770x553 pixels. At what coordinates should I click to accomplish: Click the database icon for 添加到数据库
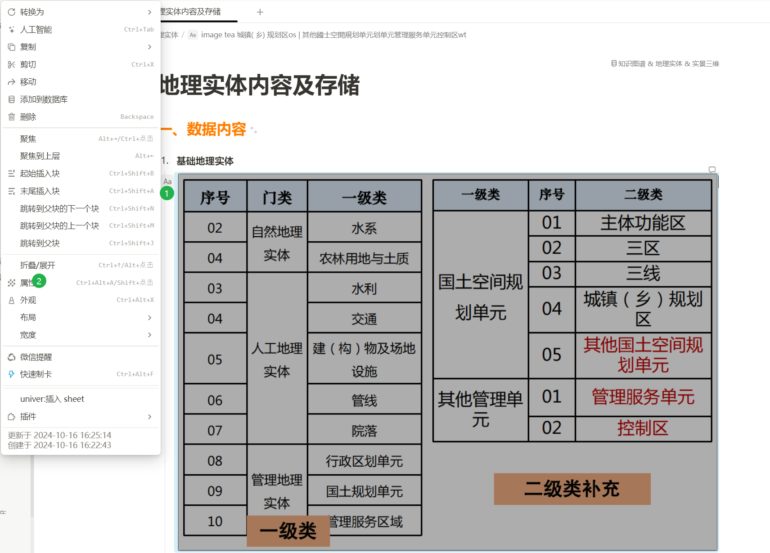pos(12,99)
